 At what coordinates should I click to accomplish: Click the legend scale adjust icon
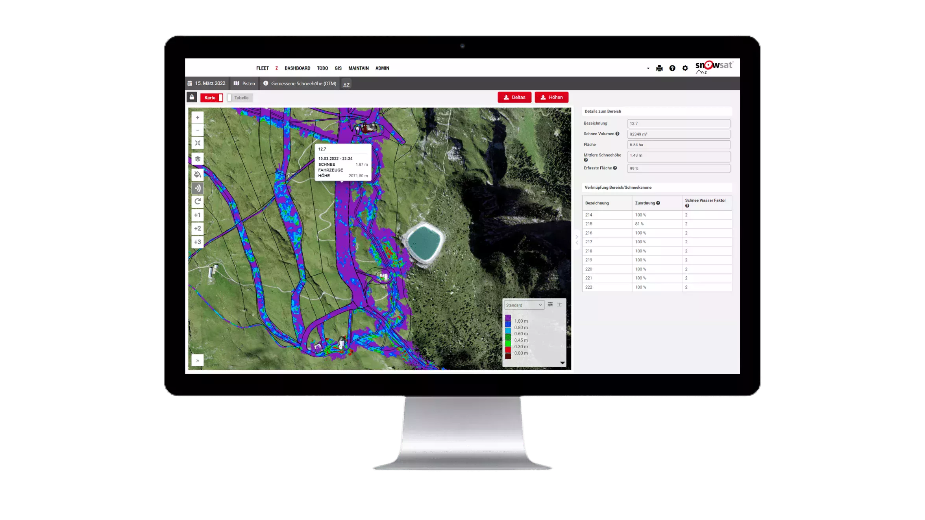click(559, 305)
